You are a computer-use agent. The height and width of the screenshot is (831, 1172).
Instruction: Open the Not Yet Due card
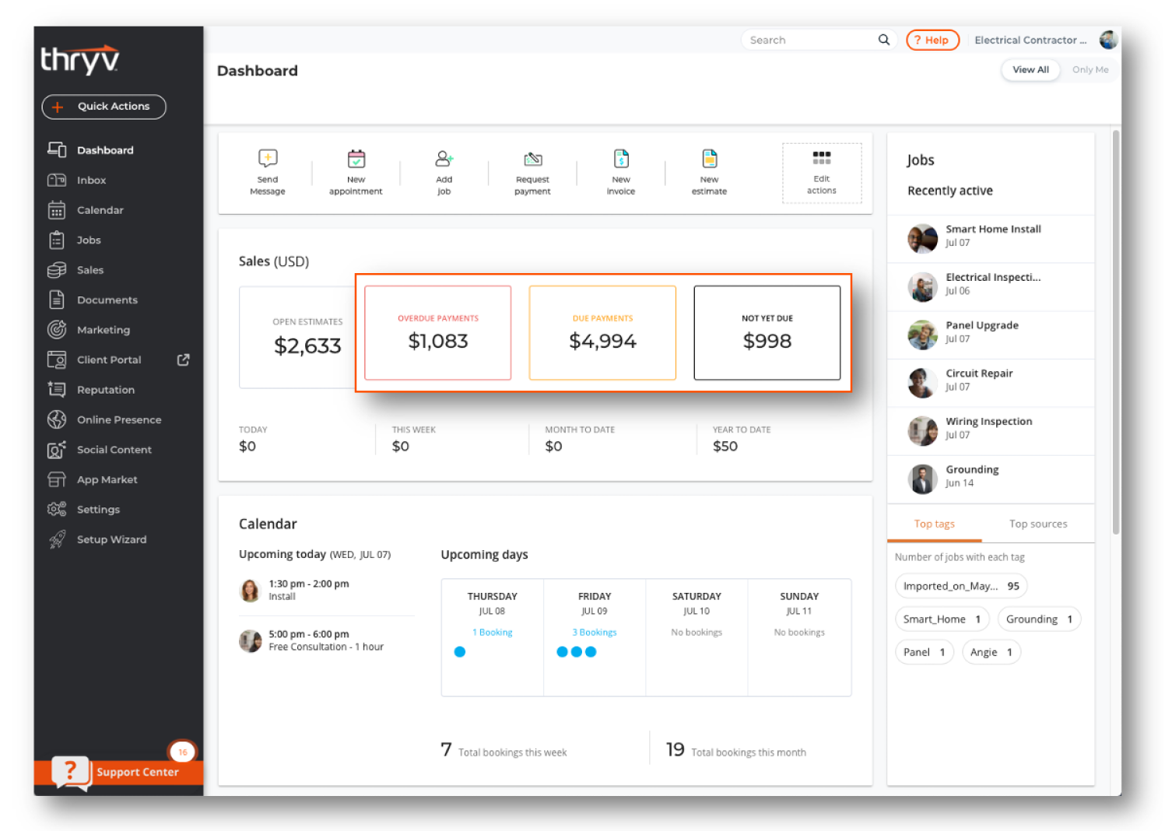(767, 333)
